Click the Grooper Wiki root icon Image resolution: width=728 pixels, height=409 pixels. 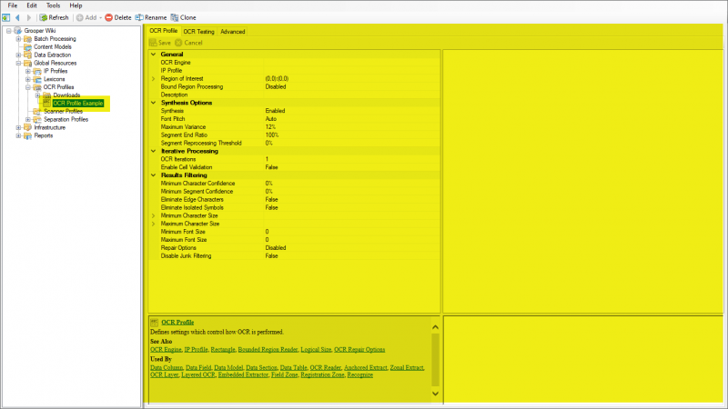(17, 31)
